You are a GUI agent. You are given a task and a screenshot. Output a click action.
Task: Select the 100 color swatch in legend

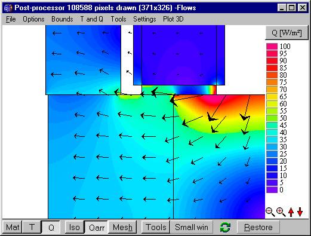coord(272,47)
